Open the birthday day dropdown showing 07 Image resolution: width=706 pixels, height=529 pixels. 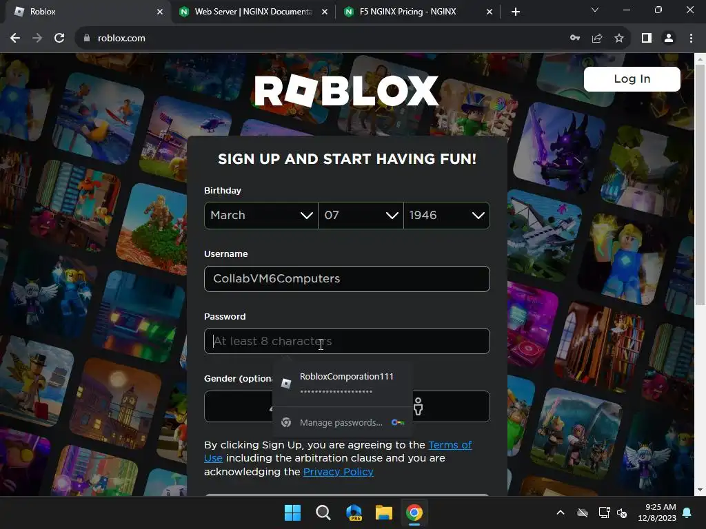(x=361, y=216)
